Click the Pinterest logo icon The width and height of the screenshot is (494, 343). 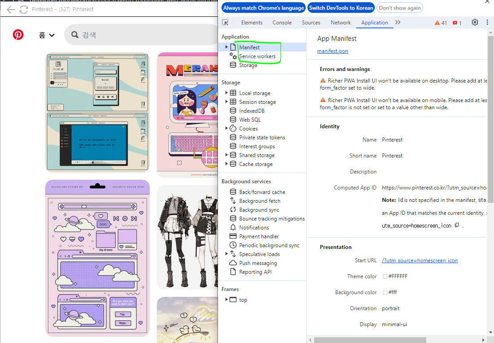point(18,35)
